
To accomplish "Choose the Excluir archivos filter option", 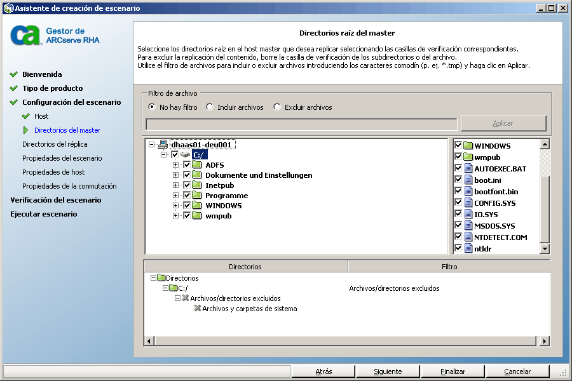I will pos(277,107).
